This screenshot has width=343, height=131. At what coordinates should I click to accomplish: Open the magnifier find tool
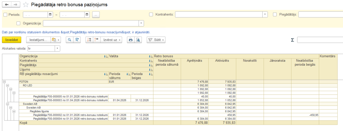[69, 40]
